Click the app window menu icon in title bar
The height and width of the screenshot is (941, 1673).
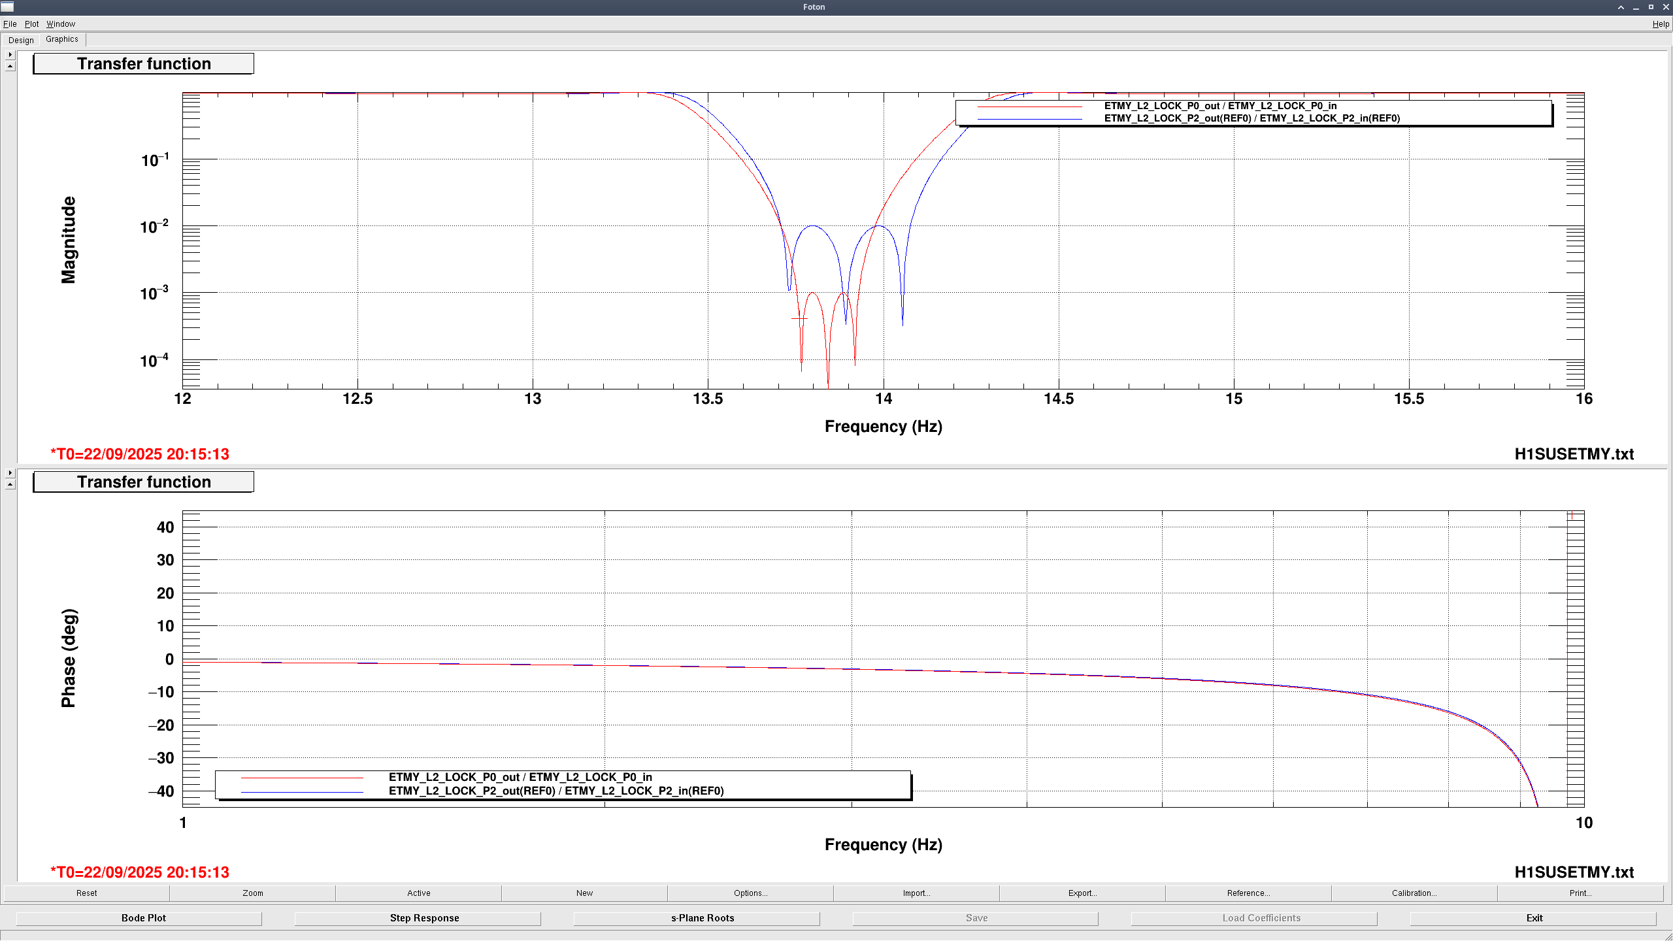(x=7, y=7)
